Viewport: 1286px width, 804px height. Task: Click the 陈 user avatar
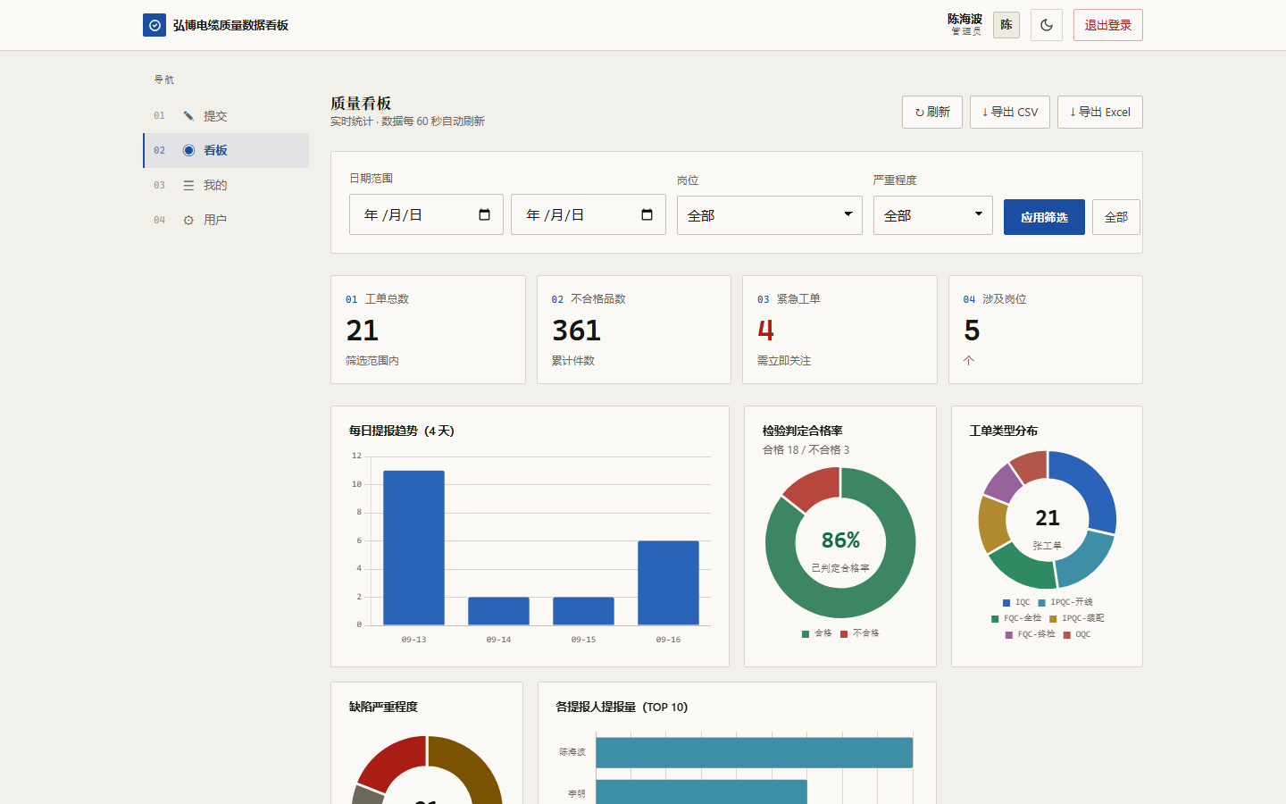point(1006,25)
